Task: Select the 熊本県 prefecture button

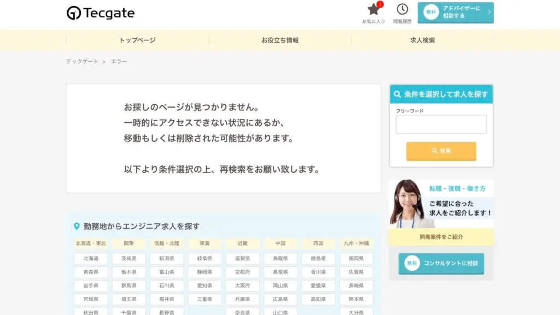Action: (x=356, y=299)
